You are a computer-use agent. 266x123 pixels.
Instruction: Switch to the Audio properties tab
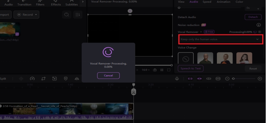click(x=194, y=2)
